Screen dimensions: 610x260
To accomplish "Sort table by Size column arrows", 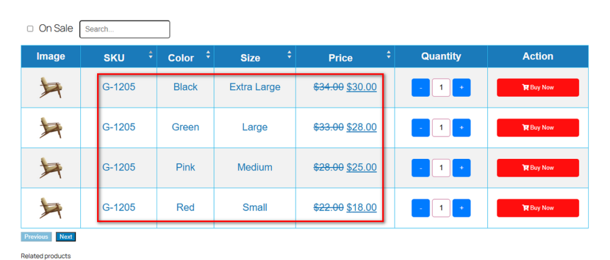I will (289, 56).
